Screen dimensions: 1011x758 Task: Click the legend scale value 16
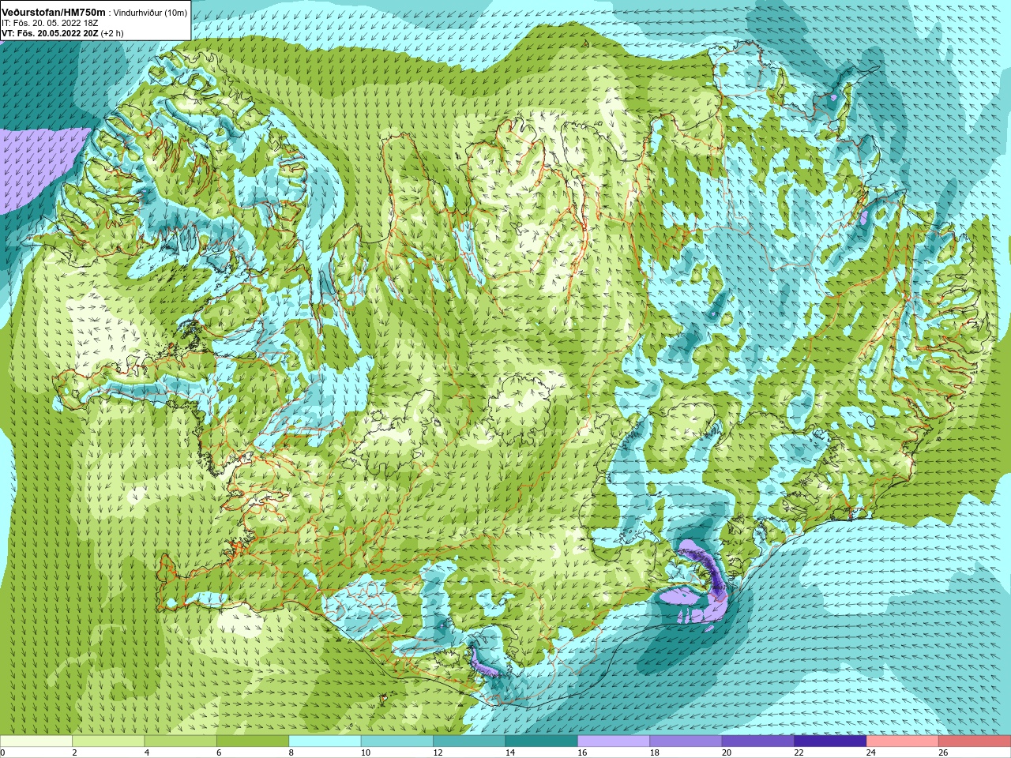[x=582, y=752]
